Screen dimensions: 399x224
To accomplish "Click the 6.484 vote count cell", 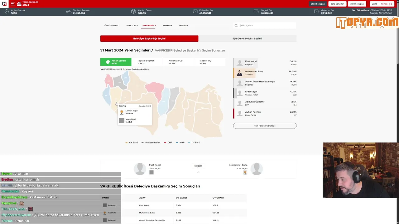I will pos(178,205).
